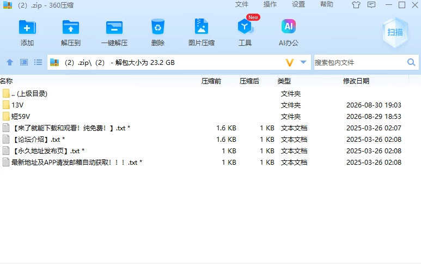The width and height of the screenshot is (421, 264).
Task: Click the 解压到 extract-to icon
Action: tap(71, 27)
